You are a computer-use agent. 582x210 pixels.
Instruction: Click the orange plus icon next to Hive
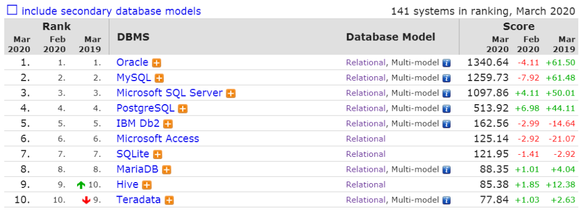pos(147,185)
